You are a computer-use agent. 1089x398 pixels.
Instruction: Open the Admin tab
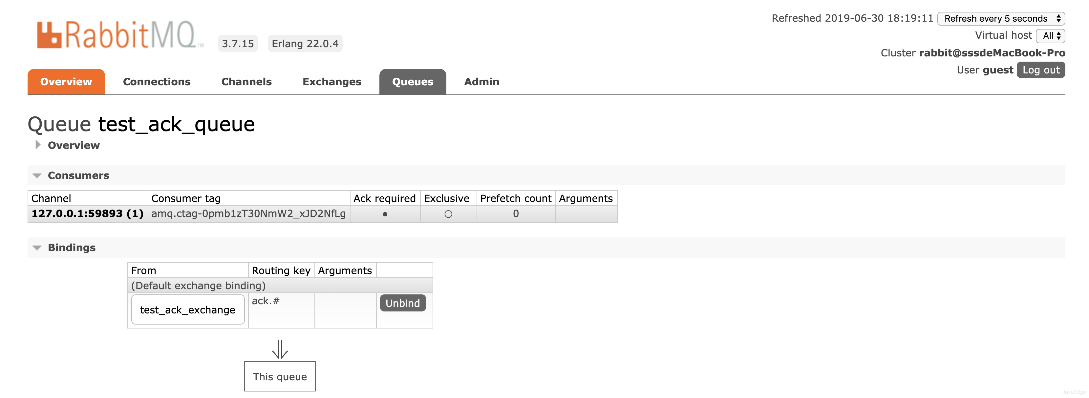pos(481,82)
